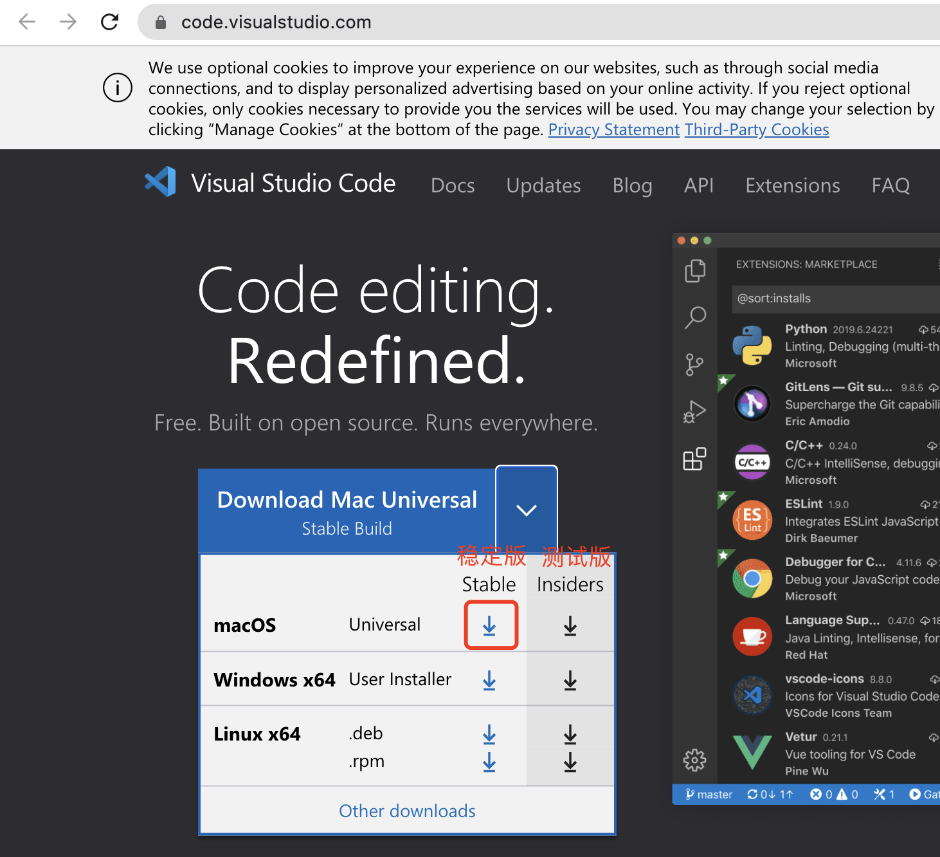Screen dimensions: 940x857
Task: Click the sync changes status indicator
Action: point(770,795)
